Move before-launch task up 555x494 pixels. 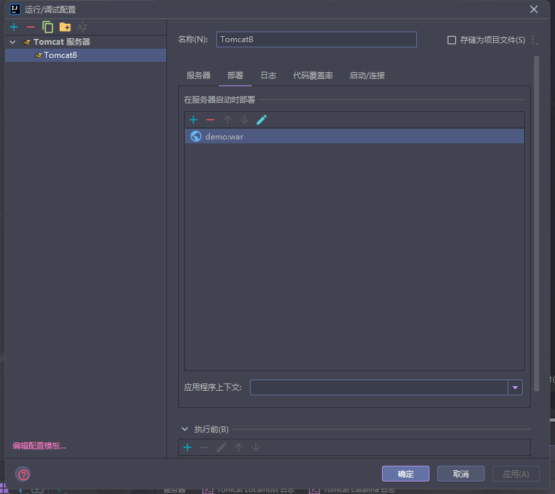click(239, 447)
